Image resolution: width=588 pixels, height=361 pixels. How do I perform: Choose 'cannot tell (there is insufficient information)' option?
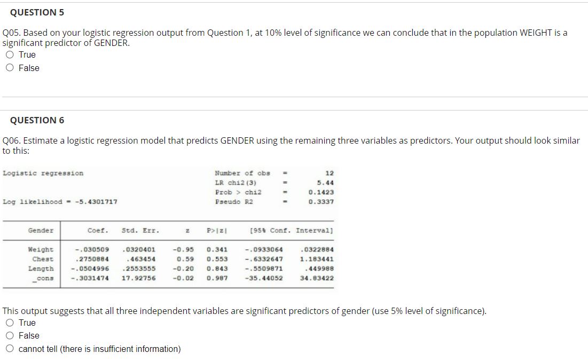[x=9, y=348]
